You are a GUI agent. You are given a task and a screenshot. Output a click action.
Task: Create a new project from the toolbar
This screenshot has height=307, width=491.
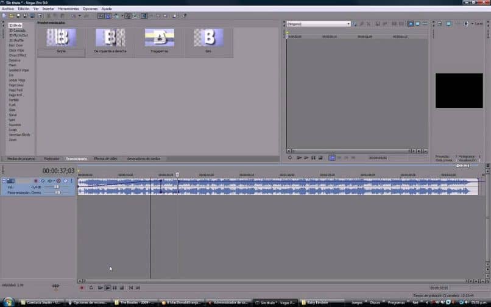[4, 16]
